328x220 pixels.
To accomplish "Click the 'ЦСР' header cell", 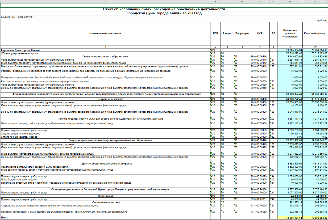I will pos(260,34).
